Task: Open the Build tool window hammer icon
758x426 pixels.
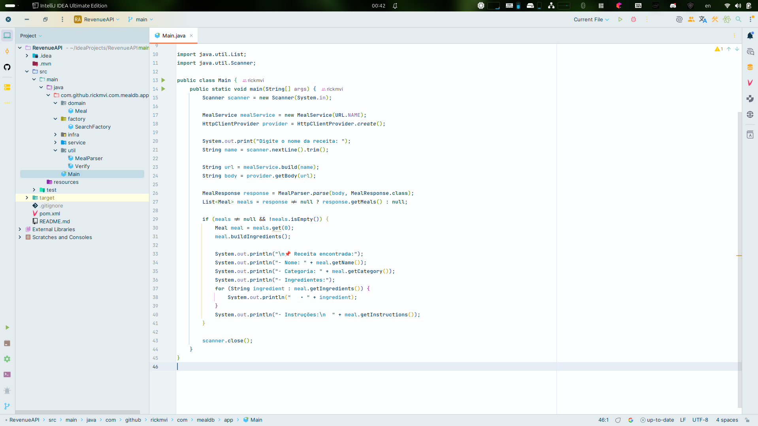Action: click(x=715, y=19)
